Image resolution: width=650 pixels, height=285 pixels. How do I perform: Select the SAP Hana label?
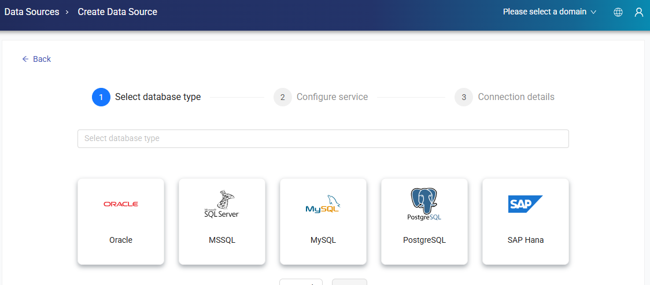(525, 240)
